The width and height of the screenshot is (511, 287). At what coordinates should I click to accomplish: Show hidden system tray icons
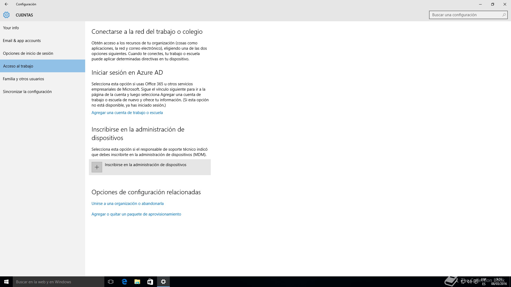(457, 281)
